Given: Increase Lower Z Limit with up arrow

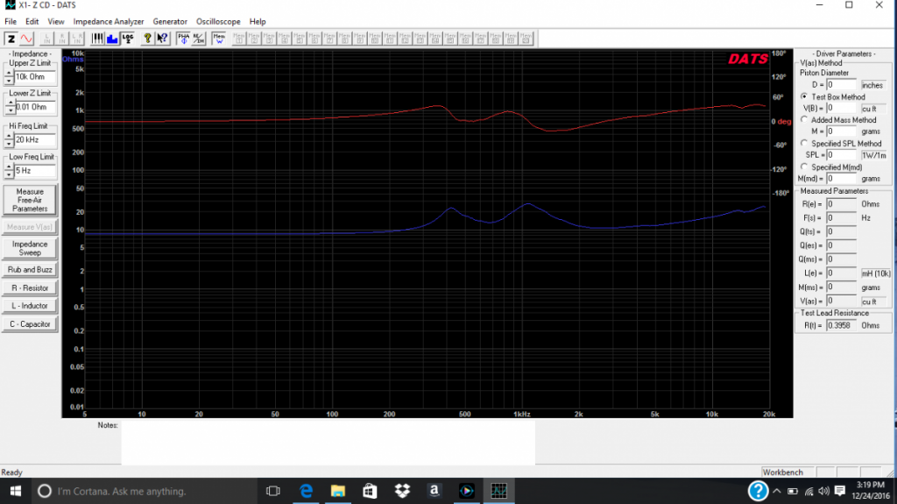Looking at the screenshot, I should coord(11,103).
